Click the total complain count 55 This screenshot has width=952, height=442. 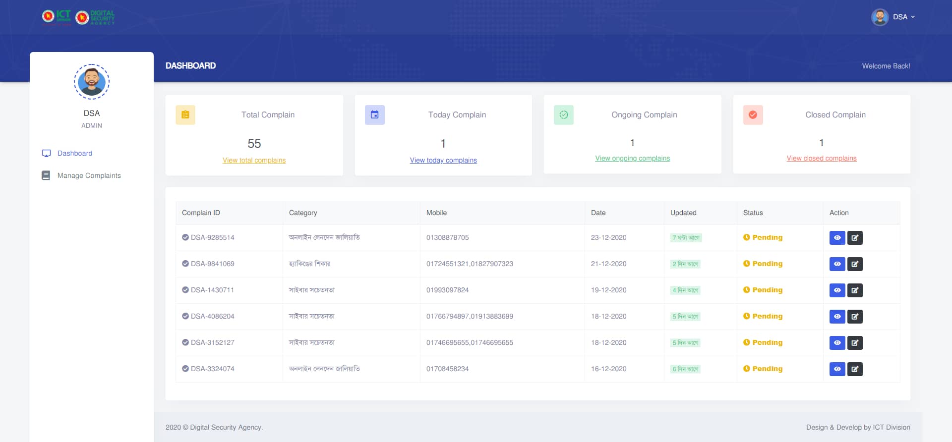pyautogui.click(x=254, y=143)
